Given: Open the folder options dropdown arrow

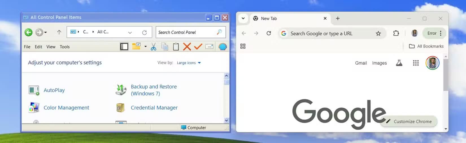Looking at the screenshot, I should [145, 47].
